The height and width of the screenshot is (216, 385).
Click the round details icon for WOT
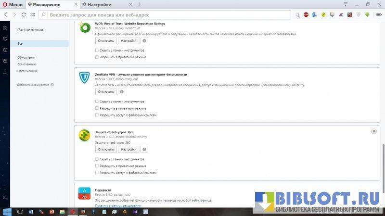pos(144,41)
